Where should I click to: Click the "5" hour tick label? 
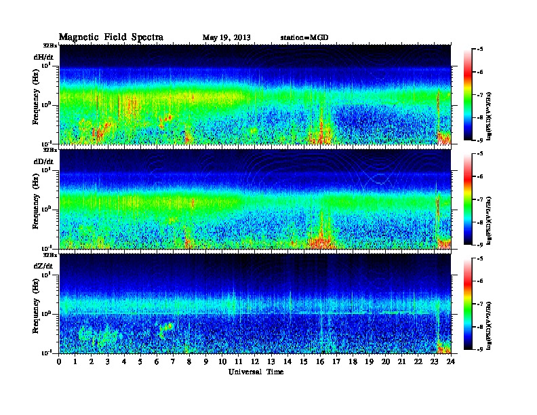click(x=140, y=361)
